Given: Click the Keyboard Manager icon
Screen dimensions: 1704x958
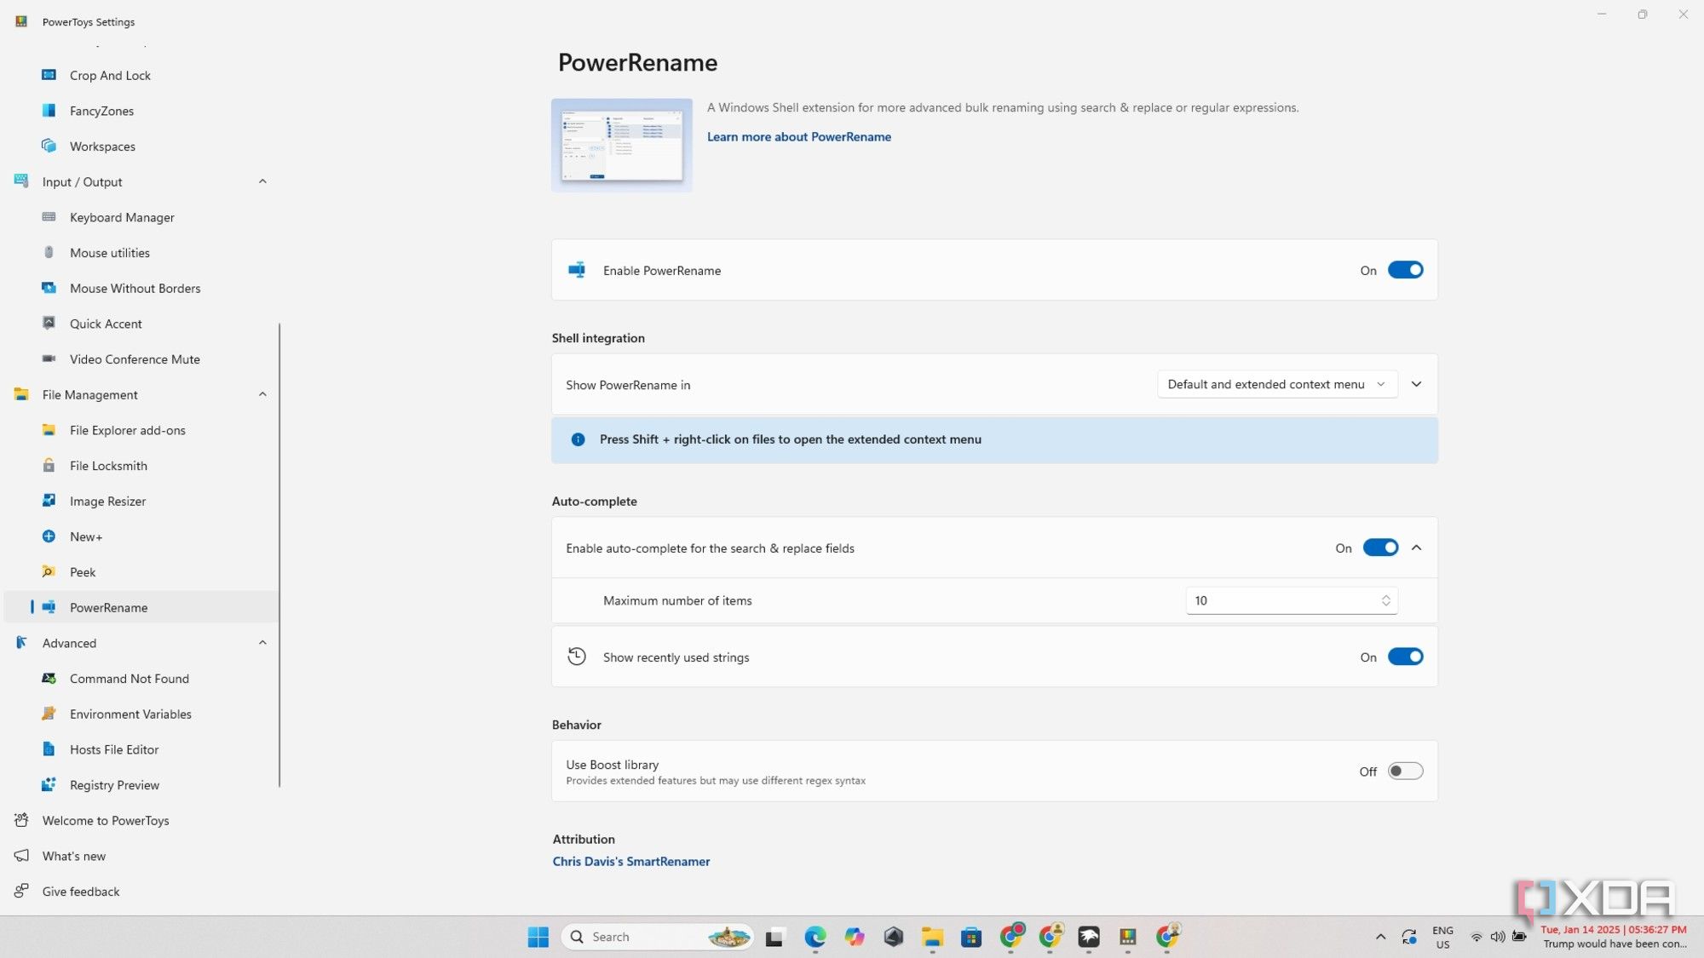Looking at the screenshot, I should click(x=49, y=217).
